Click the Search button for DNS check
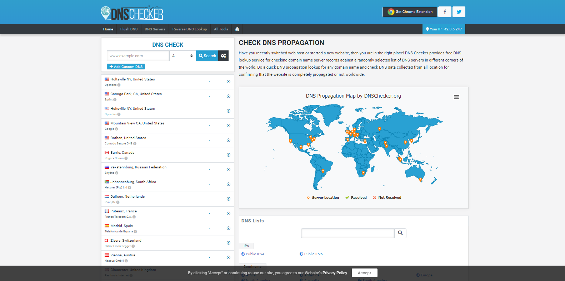 [x=207, y=56]
